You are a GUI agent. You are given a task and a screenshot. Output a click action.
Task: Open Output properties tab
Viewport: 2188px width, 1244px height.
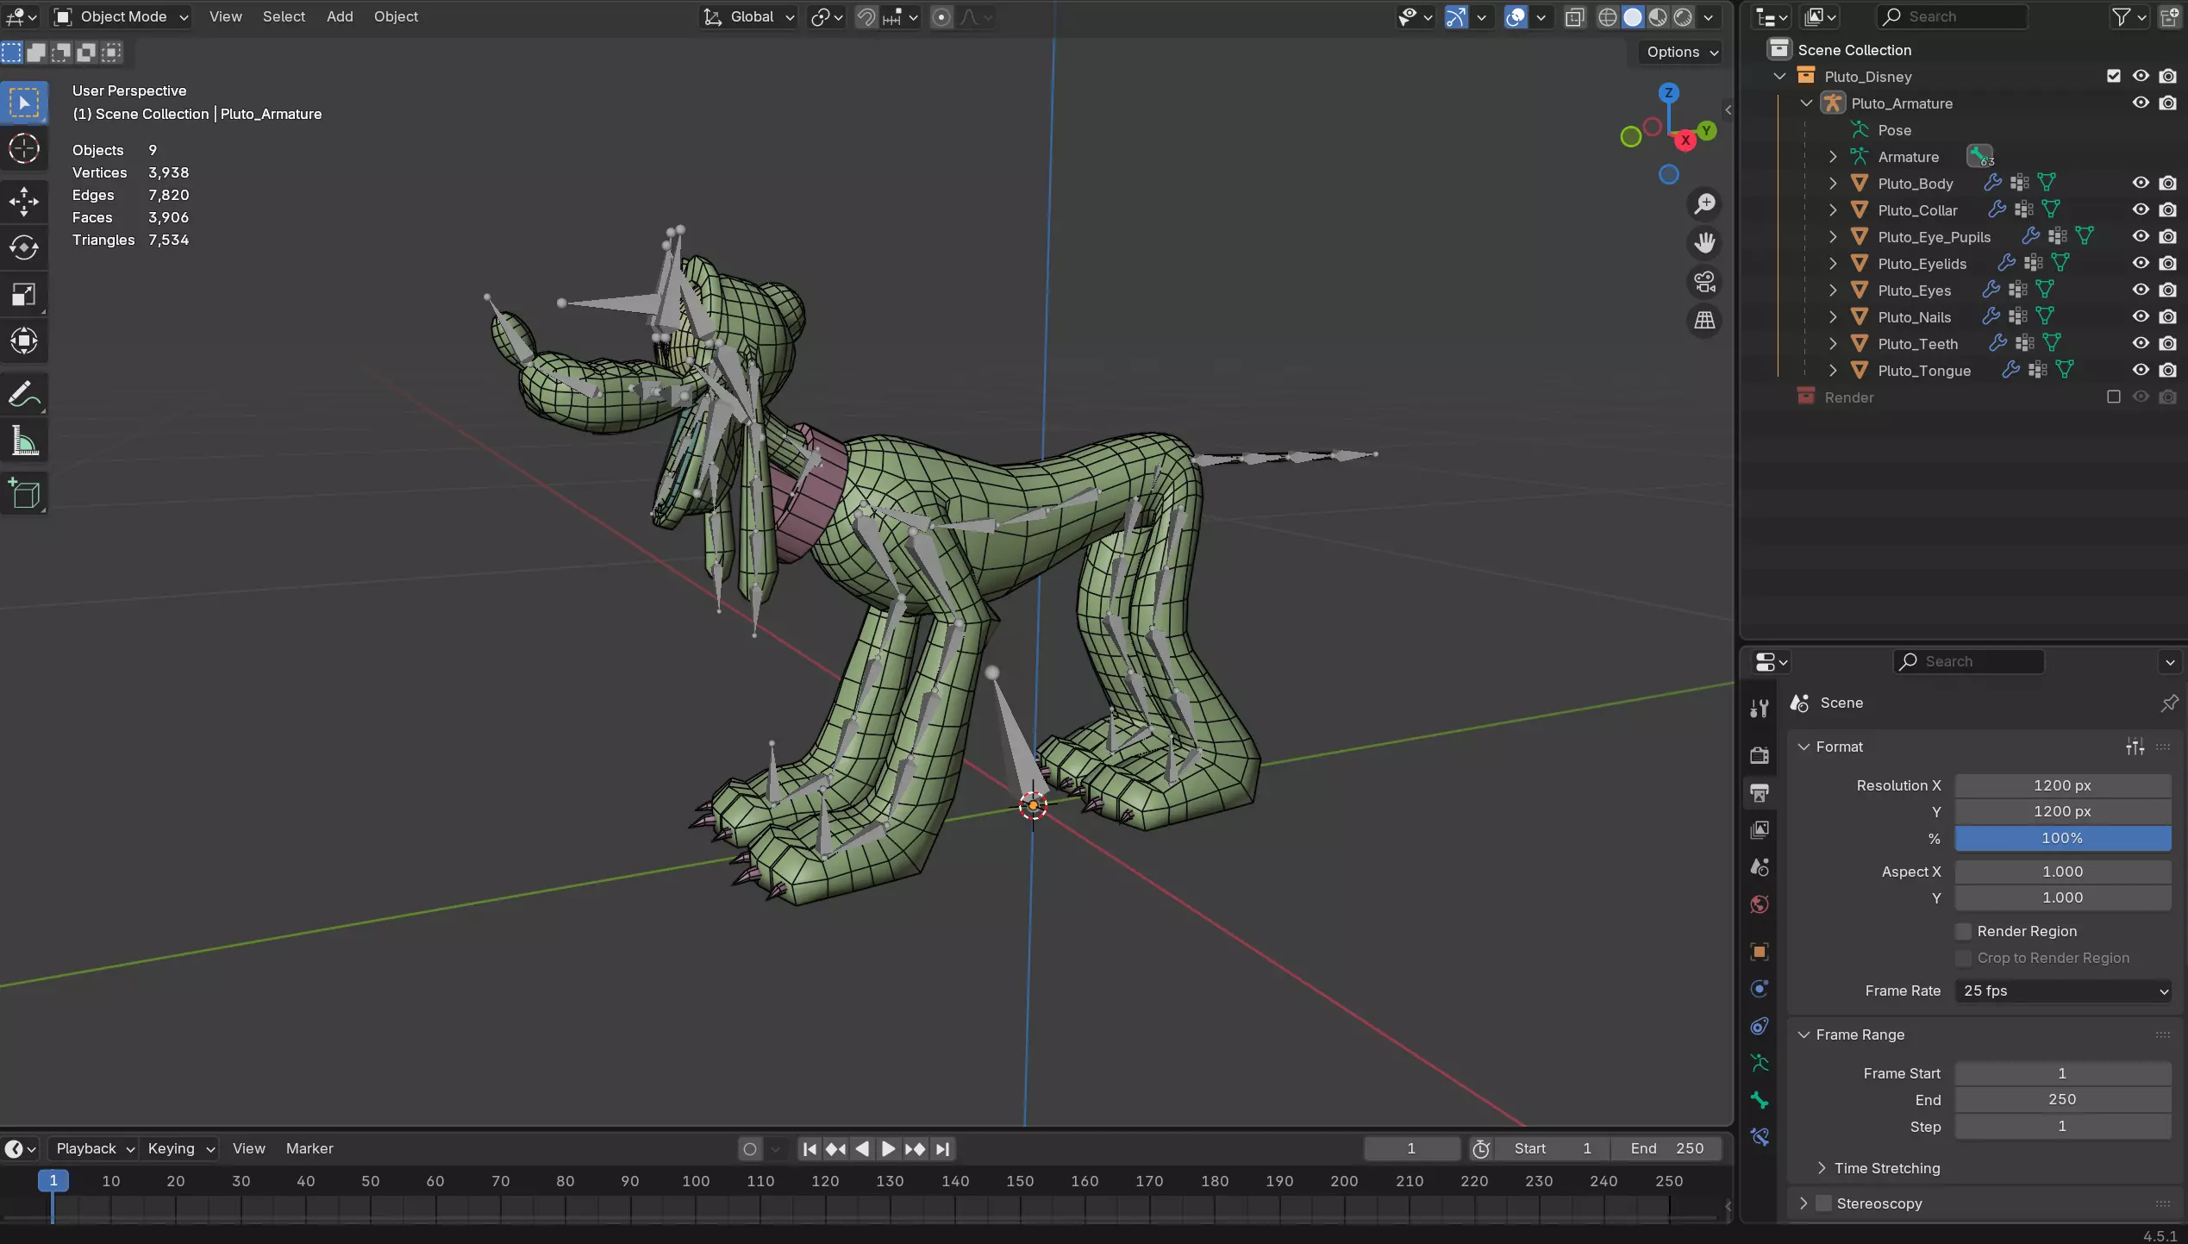(1760, 792)
